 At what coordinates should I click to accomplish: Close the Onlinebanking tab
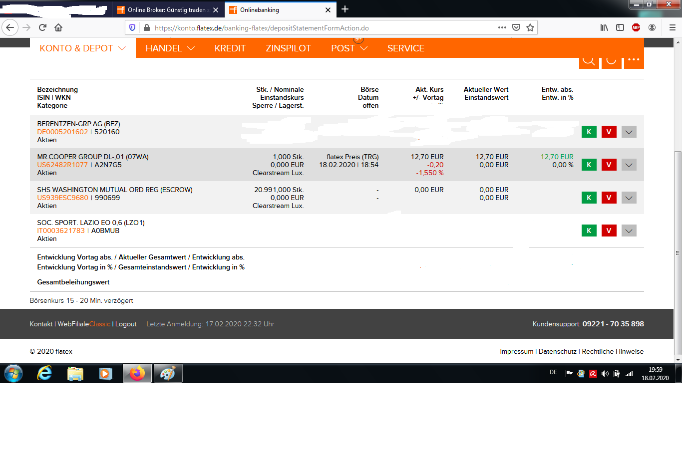coord(328,10)
